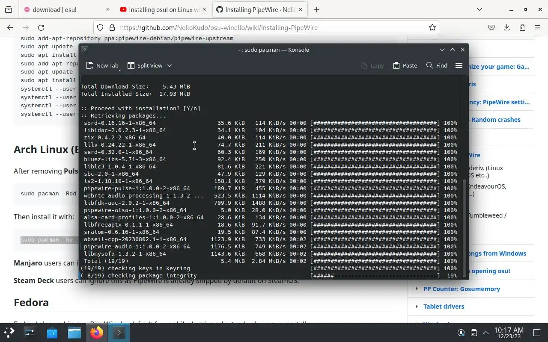The height and width of the screenshot is (342, 548).
Task: Expand the Tablet drivers section arrow
Action: tap(417, 307)
